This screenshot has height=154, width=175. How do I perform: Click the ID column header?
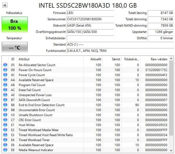tap(13, 59)
